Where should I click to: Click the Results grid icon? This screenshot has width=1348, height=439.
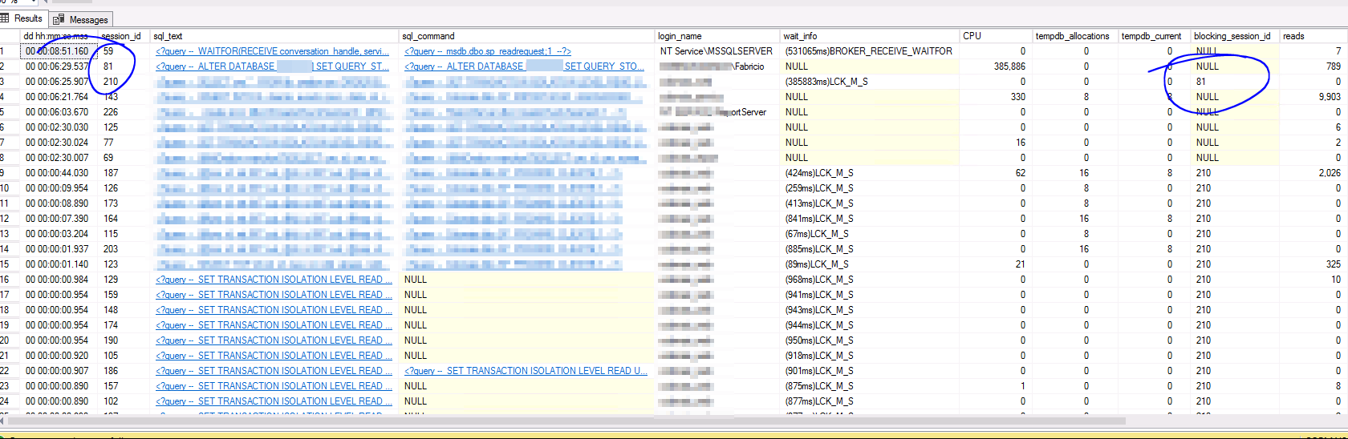tap(6, 18)
